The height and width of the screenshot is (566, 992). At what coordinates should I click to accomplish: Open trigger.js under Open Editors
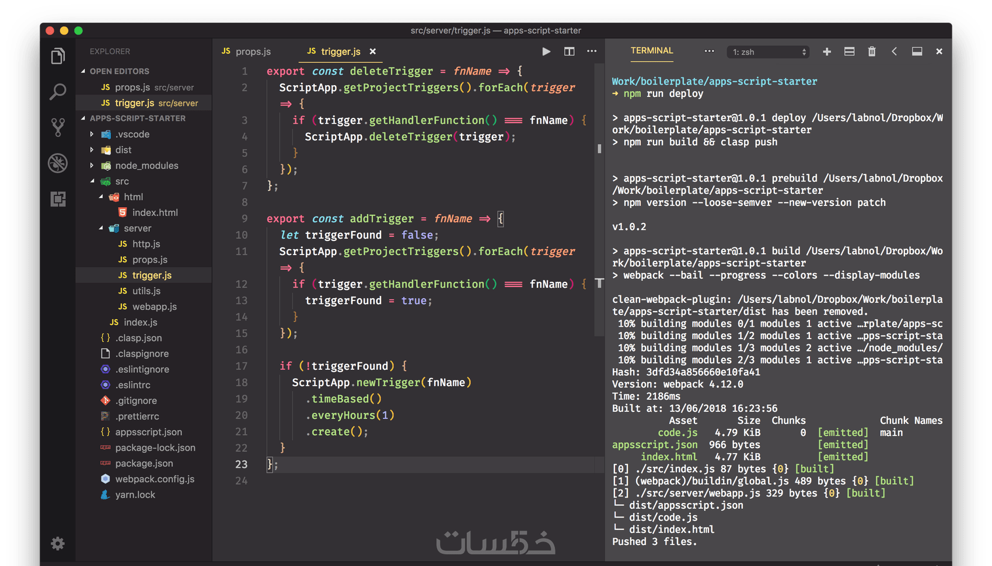[144, 103]
